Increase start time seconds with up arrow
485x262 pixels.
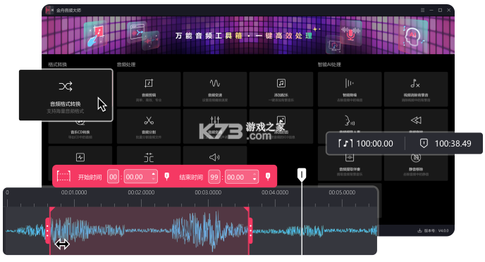(x=154, y=174)
